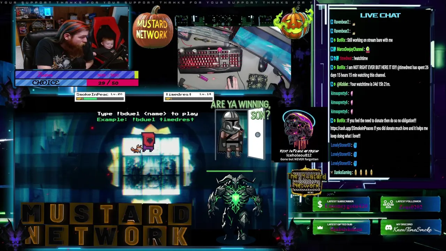This screenshot has height=251, width=446.
Task: Click the timedrest HP bar
Action: (189, 99)
